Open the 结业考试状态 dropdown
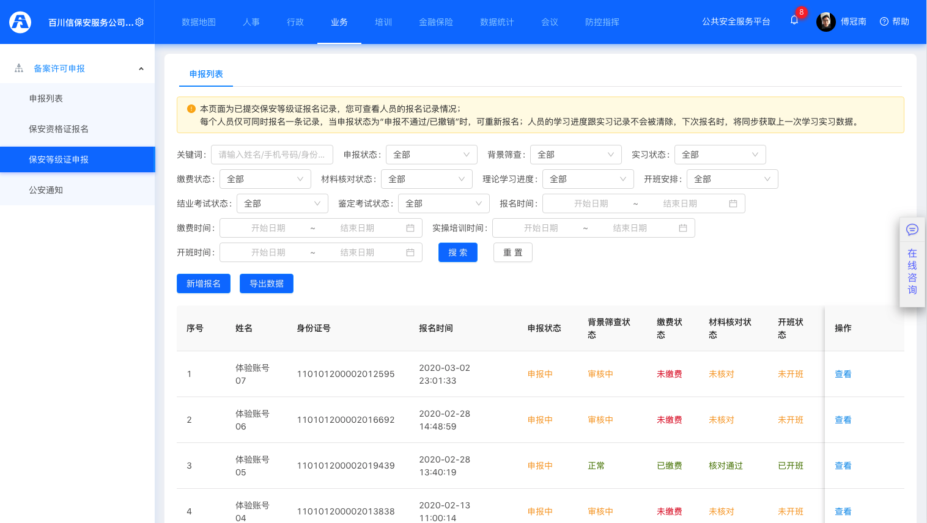Viewport: 927px width, 523px height. tap(283, 203)
